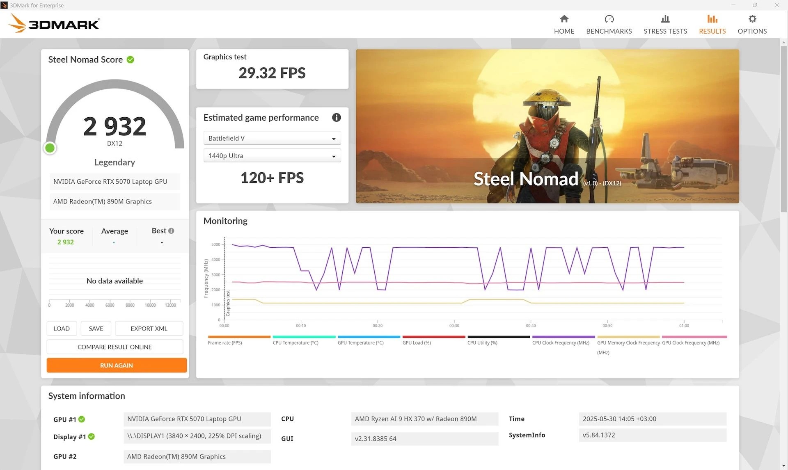Screen dimensions: 788x470
Task: Click the green validation check beside Steel Nomad Score
Action: coord(131,60)
